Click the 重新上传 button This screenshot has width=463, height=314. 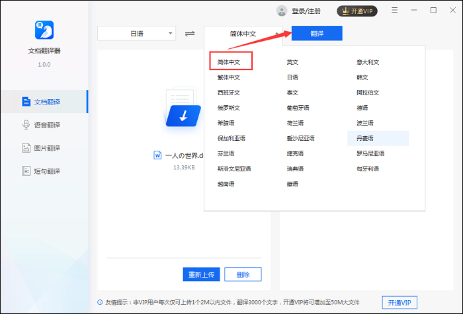coord(201,274)
